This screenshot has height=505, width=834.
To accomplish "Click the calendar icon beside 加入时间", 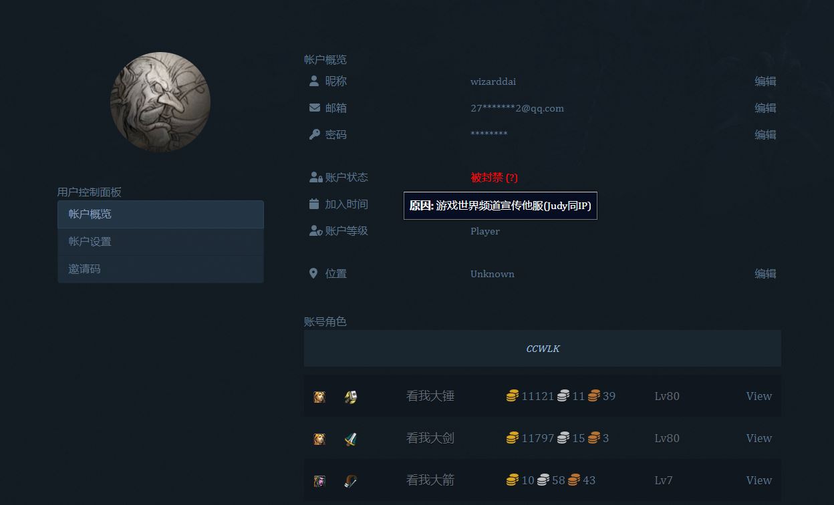I will 314,204.
